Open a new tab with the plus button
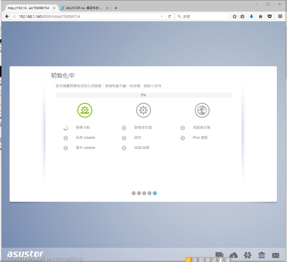The width and height of the screenshot is (287, 262). tap(116, 8)
